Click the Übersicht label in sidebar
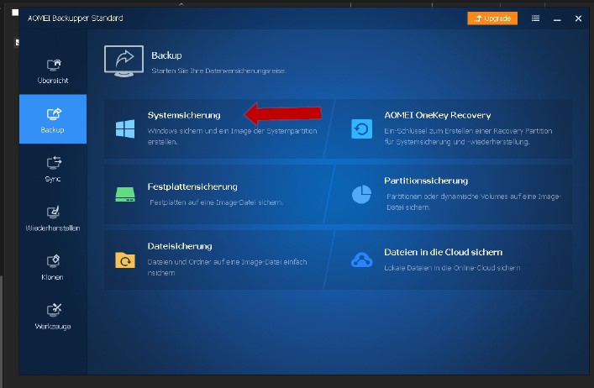 [53, 81]
